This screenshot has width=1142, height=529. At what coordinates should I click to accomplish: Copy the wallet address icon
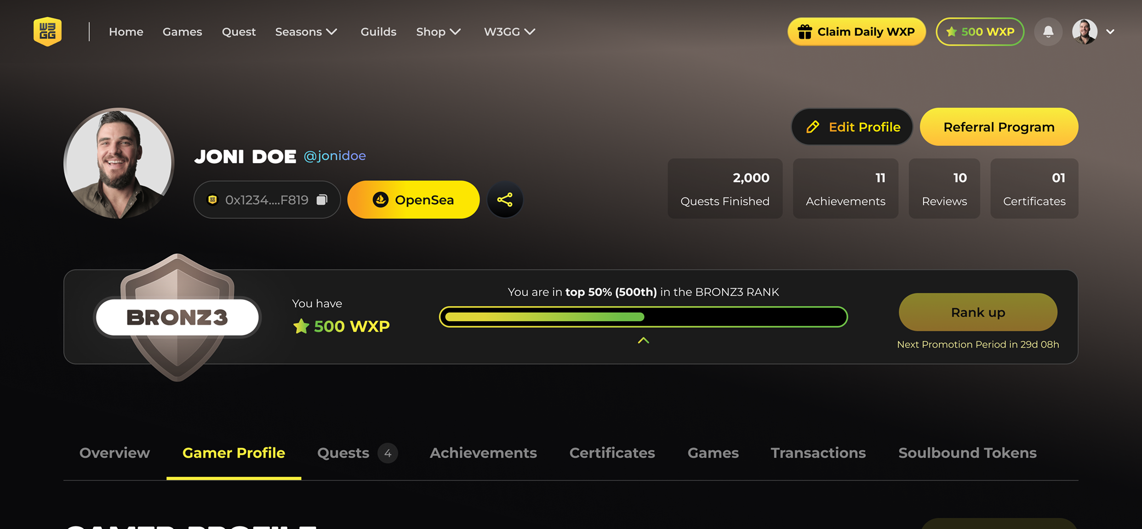pos(322,200)
